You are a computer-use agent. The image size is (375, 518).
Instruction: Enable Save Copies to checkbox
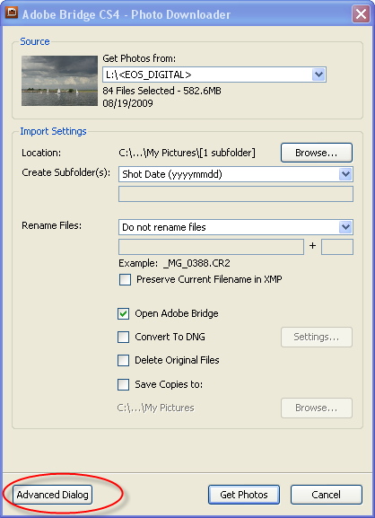[124, 384]
